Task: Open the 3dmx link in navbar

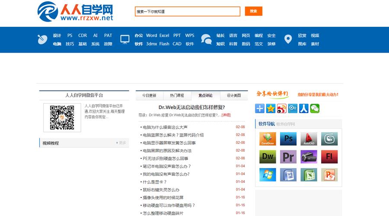Action: pos(151,44)
